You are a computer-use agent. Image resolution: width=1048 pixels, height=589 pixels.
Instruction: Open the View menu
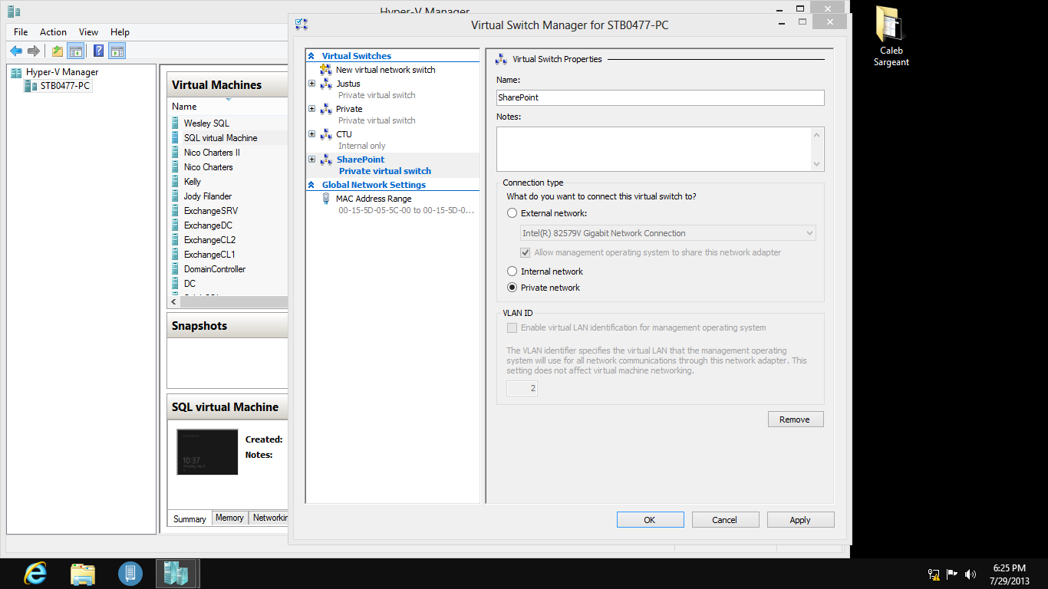point(88,32)
